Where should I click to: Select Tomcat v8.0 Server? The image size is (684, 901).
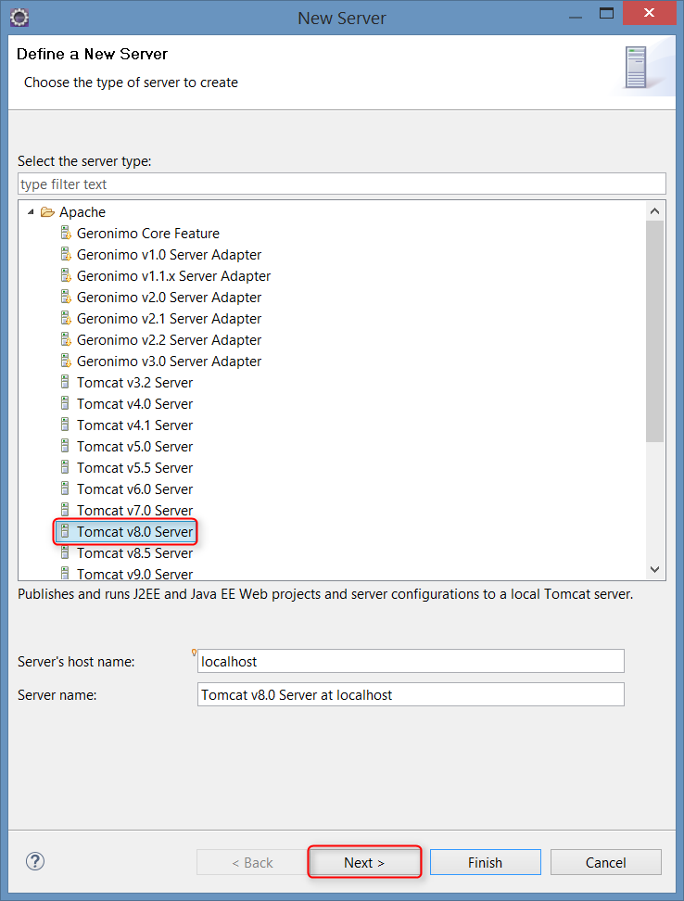[x=135, y=531]
